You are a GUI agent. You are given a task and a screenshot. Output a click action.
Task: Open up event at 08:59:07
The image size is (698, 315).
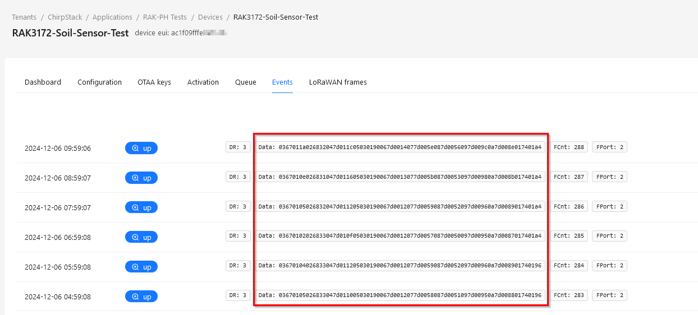pos(141,178)
